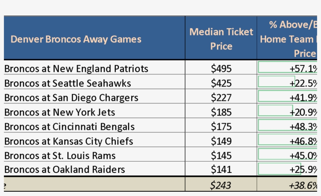The height and width of the screenshot is (196, 321).
Task: Select the Median Ticket Price column header
Action: [221, 39]
